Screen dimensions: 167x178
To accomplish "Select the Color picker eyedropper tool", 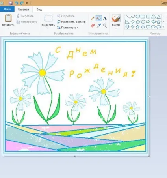I will tap(99, 25).
